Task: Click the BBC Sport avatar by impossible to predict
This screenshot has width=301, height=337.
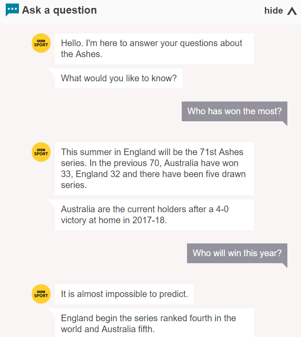Action: point(41,294)
